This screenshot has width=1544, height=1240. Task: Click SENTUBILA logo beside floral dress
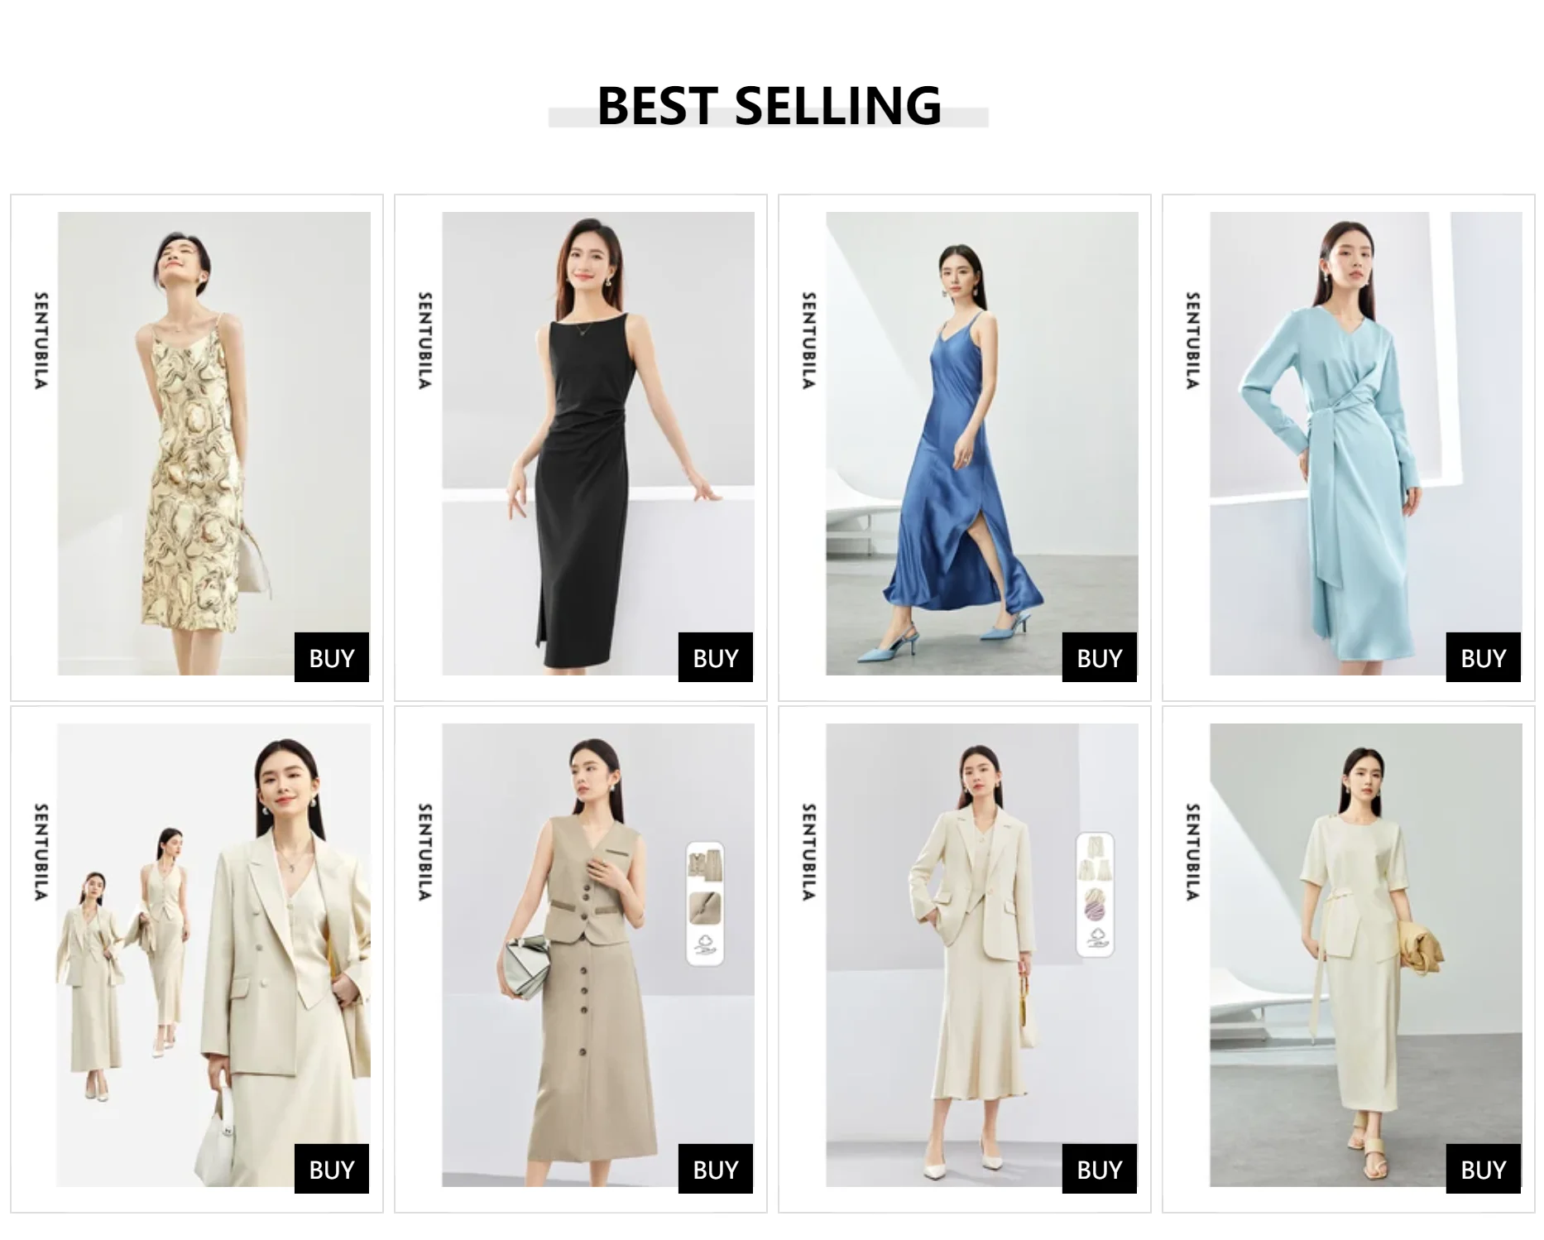(x=41, y=340)
